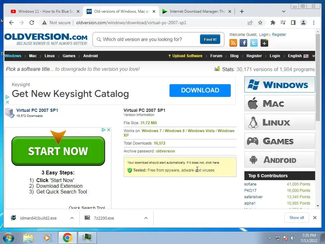325x244 pixels.
Task: Select the Windows category sidebar button
Action: coord(280,85)
